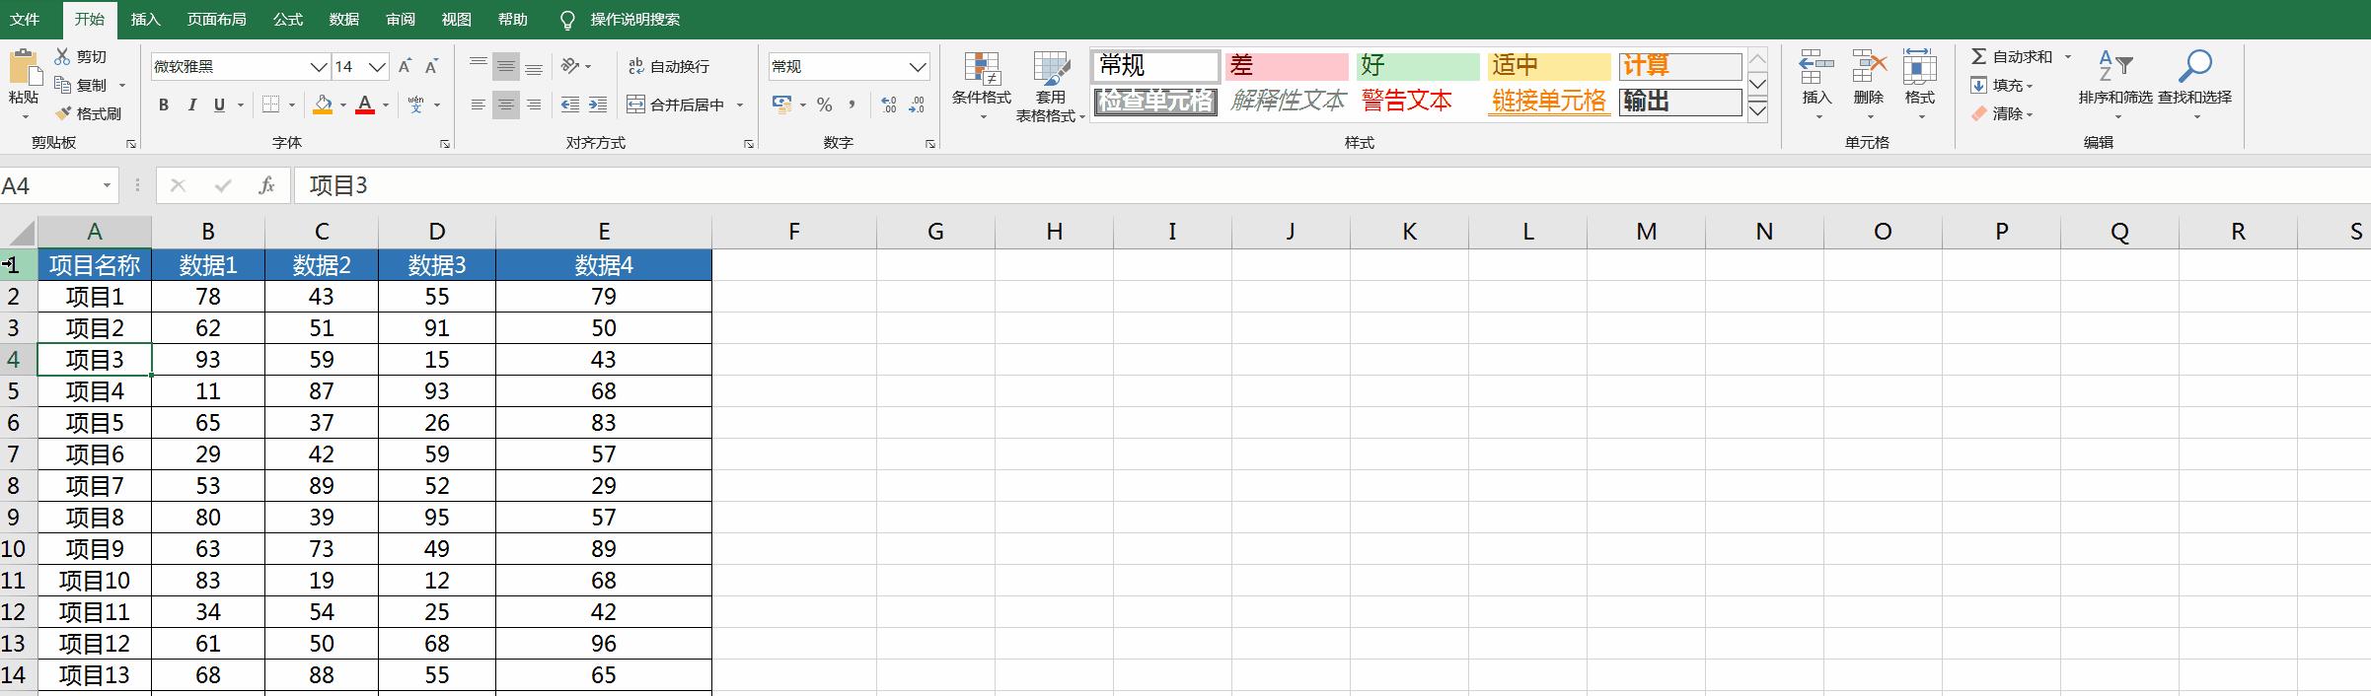2371x696 pixels.
Task: Apply the 适中 (Neutral) cell style
Action: click(x=1549, y=66)
